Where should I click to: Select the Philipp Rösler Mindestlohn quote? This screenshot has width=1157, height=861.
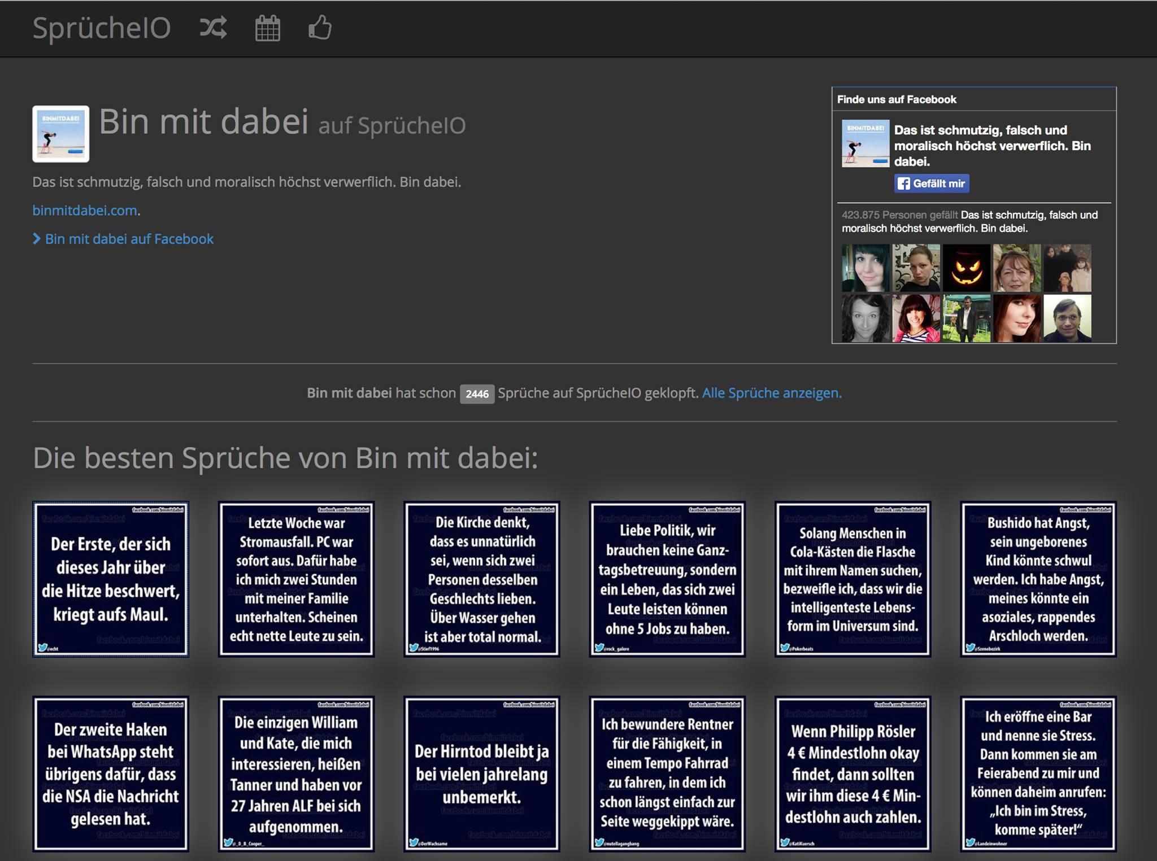[x=852, y=773]
